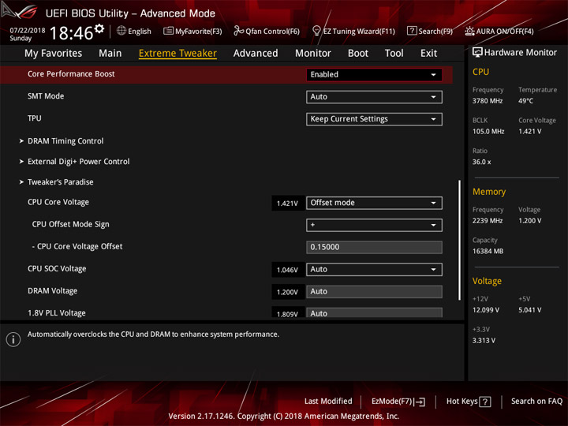
Task: Click AURA ON/OFF(F4) button
Action: 499,31
